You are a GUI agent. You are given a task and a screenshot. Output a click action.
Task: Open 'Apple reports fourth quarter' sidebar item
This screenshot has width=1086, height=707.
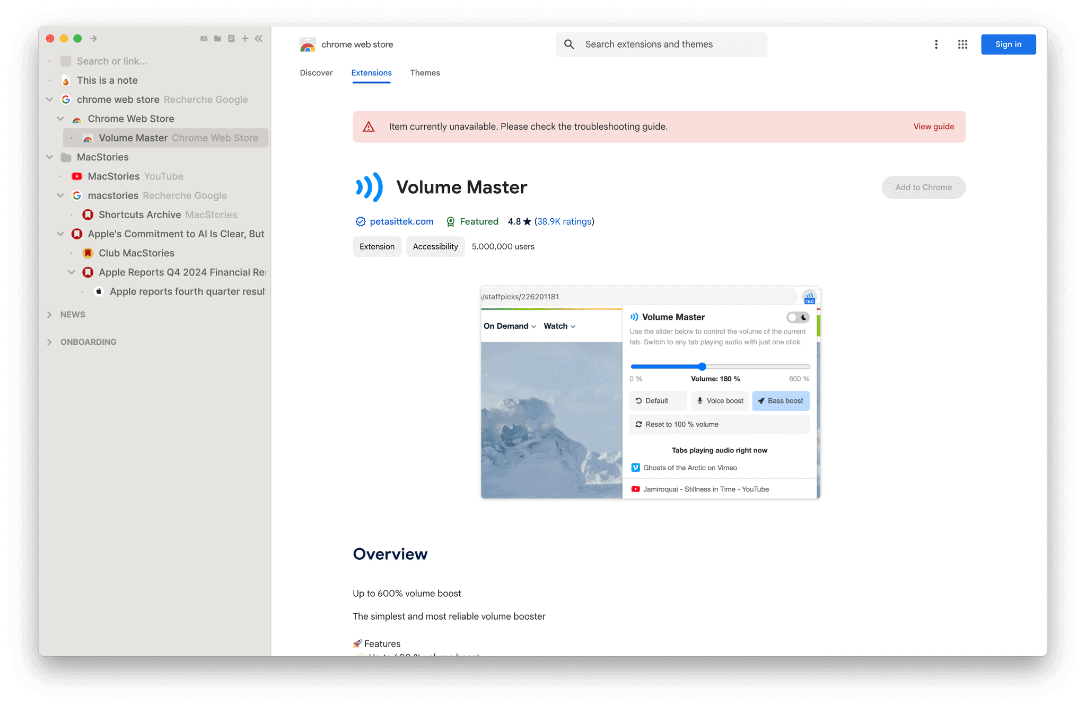tap(187, 291)
